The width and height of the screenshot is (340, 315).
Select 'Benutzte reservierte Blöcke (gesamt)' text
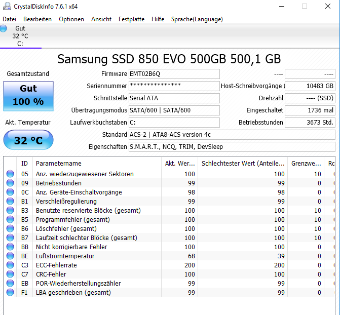pyautogui.click(x=88, y=211)
